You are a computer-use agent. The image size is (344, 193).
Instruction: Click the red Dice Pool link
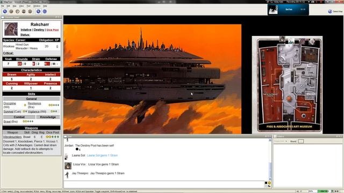(53, 30)
